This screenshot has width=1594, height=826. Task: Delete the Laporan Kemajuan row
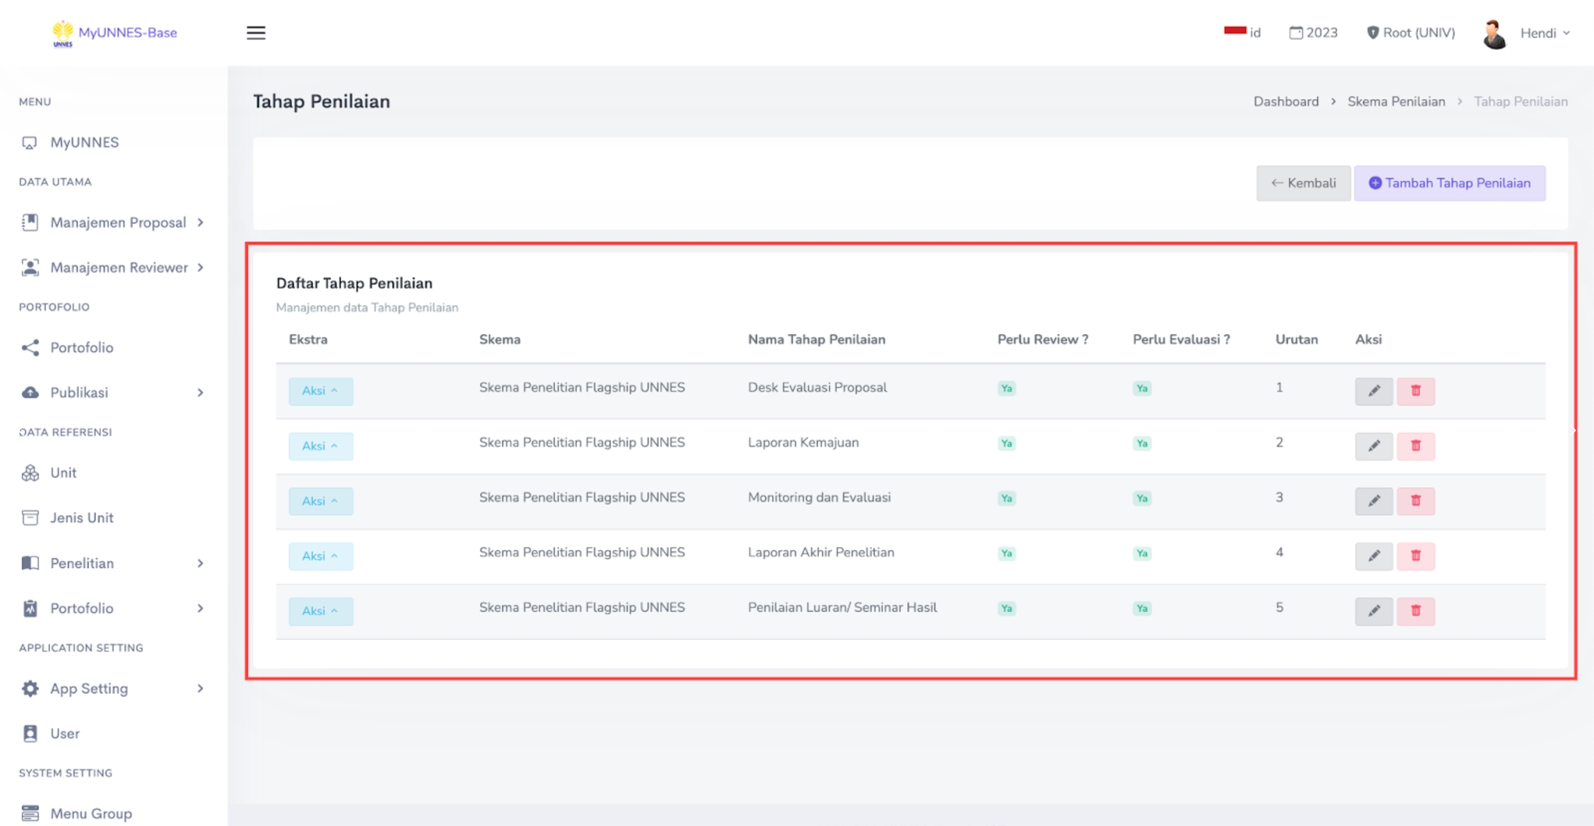pyautogui.click(x=1416, y=446)
